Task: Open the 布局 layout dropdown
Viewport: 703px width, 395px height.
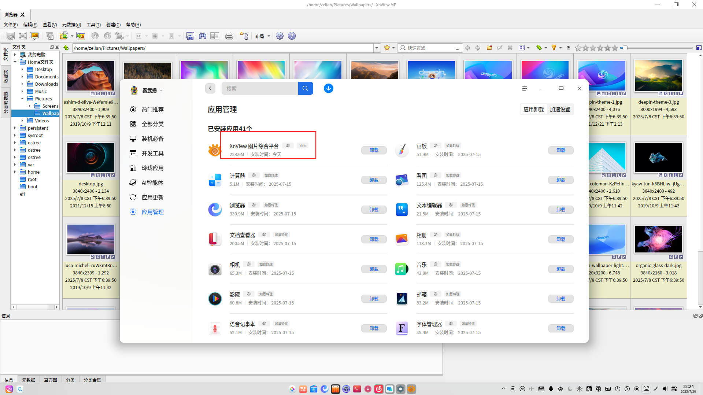Action: click(263, 36)
